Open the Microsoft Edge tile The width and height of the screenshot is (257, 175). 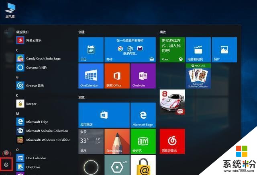[x=143, y=115]
